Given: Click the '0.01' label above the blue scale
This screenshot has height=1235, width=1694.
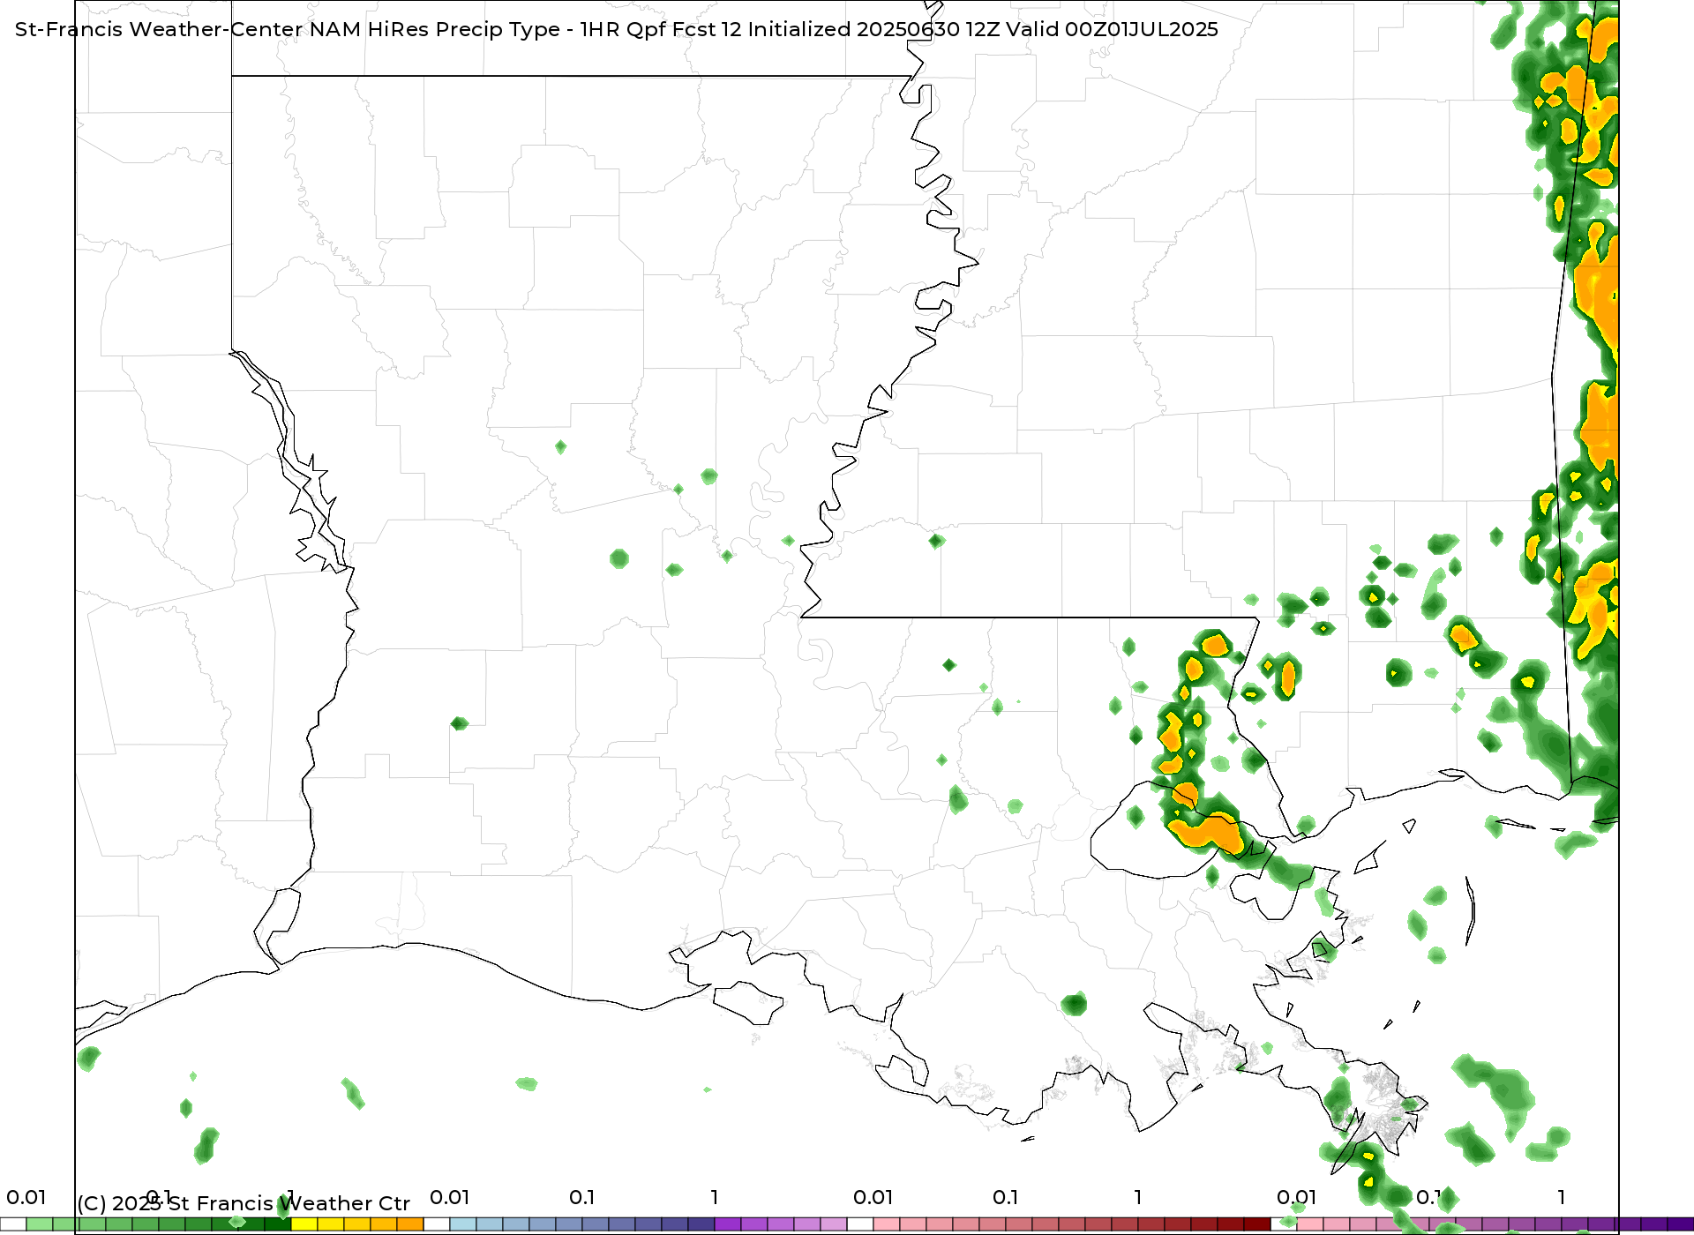Looking at the screenshot, I should pos(450,1197).
